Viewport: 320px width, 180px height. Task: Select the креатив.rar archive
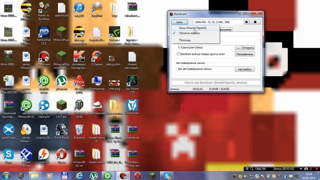[x=132, y=132]
